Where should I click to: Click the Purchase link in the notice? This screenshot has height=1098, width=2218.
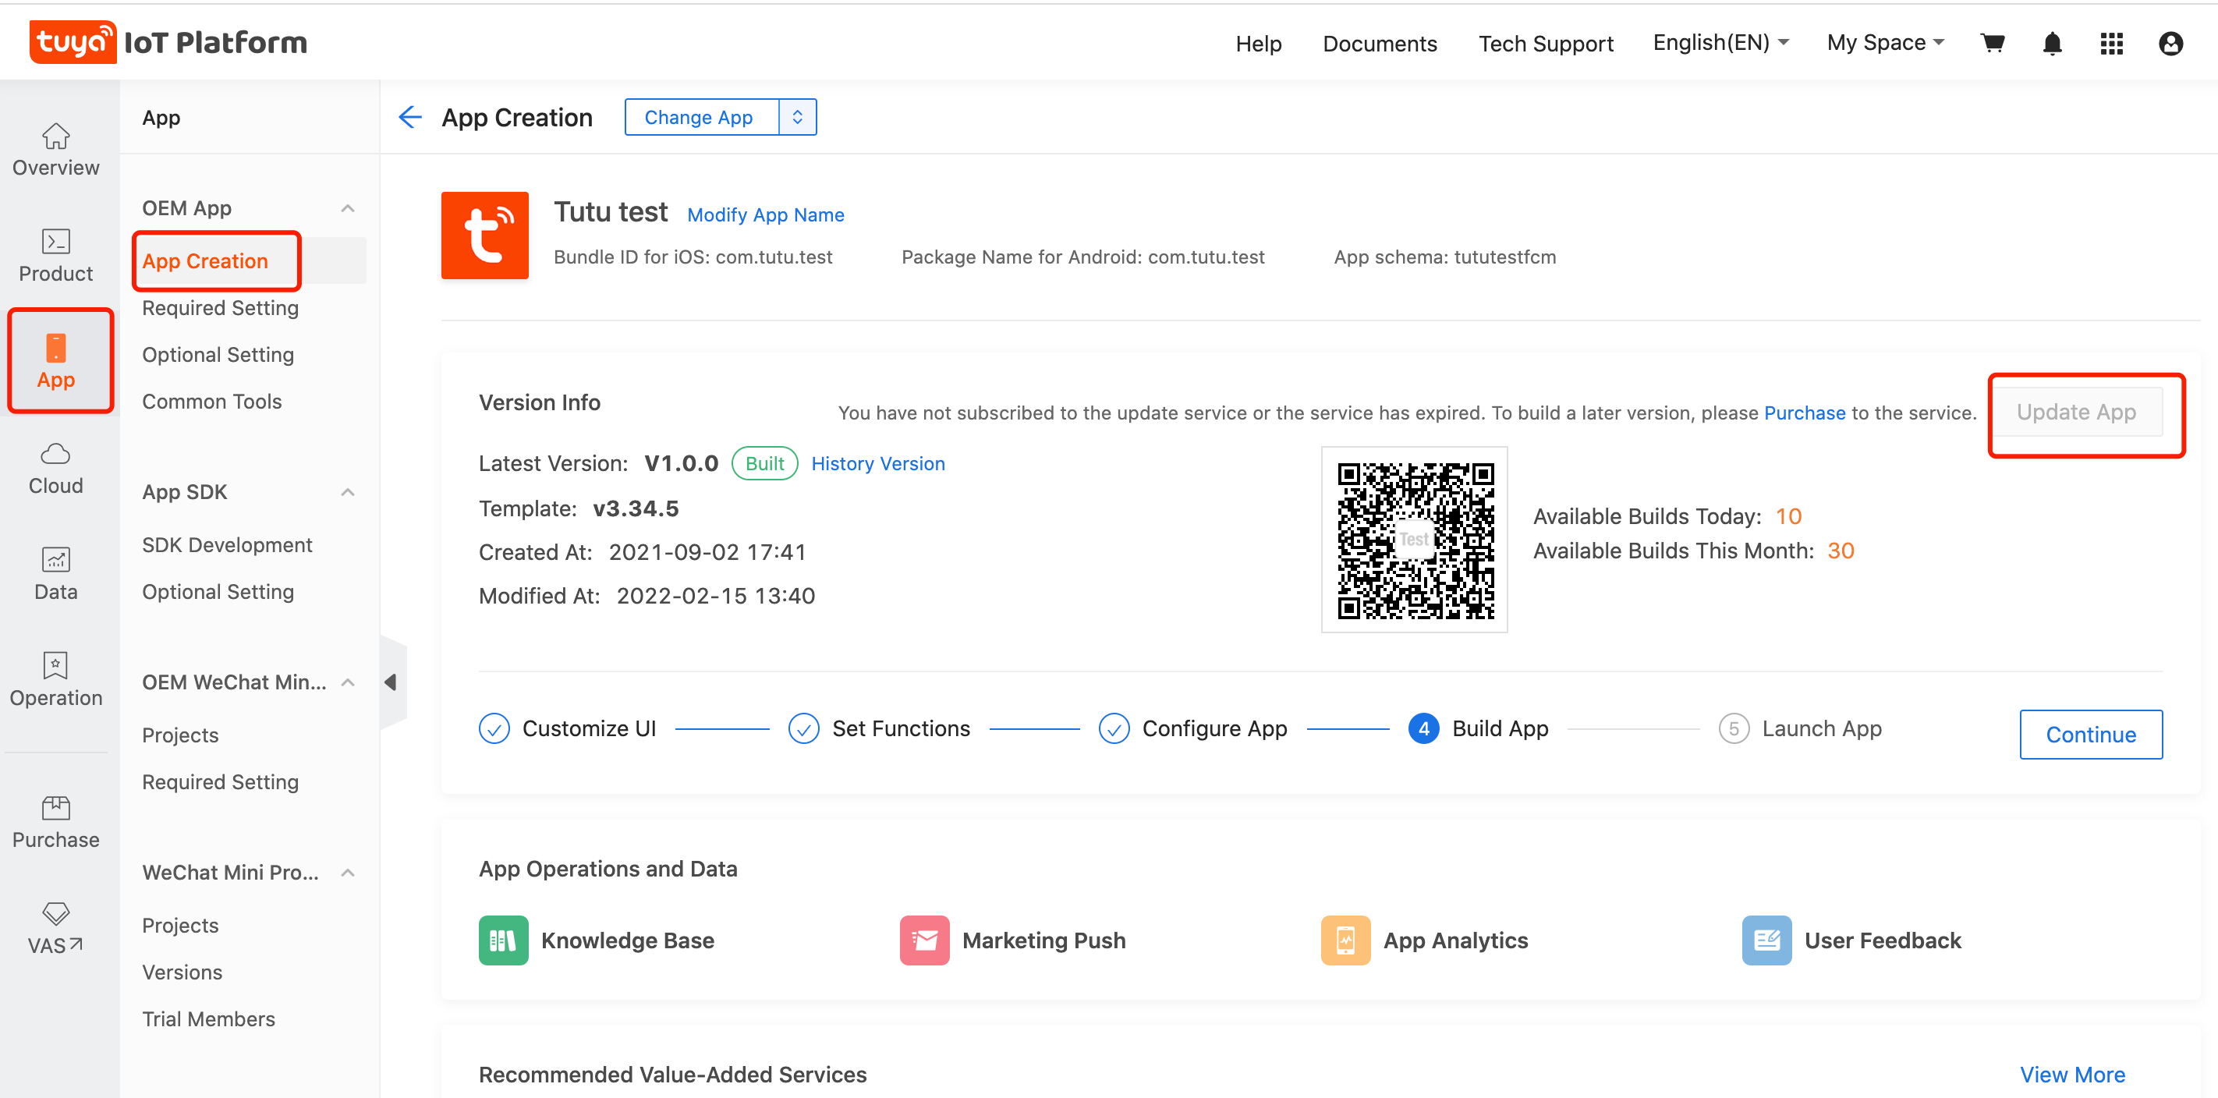(1805, 413)
